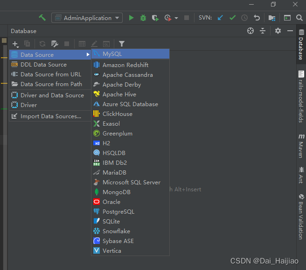Viewport: 306px width, 270px height.
Task: Pick MongoDB from the list
Action: (x=130, y=192)
